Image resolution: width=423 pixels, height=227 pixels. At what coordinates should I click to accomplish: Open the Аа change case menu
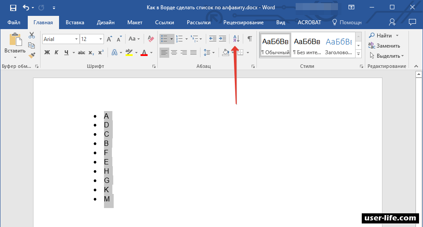[134, 39]
